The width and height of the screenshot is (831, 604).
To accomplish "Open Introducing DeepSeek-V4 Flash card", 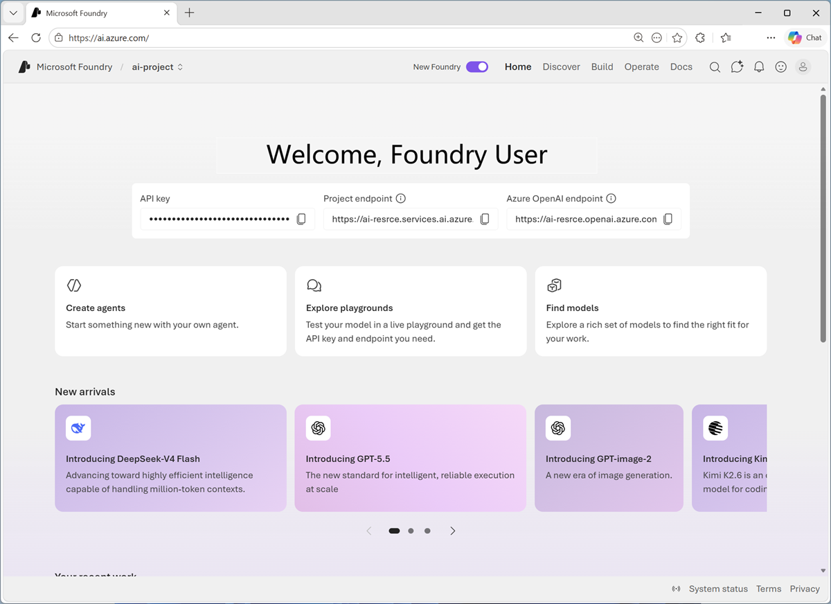I will click(x=170, y=458).
